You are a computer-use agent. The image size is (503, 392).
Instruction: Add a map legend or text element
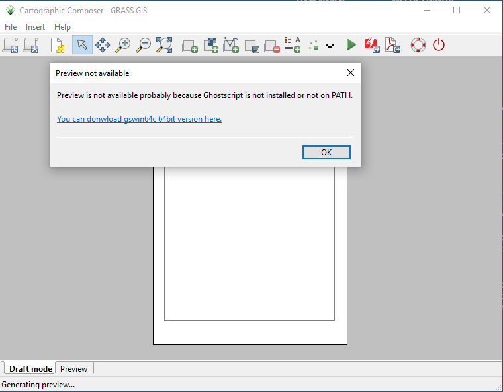293,45
